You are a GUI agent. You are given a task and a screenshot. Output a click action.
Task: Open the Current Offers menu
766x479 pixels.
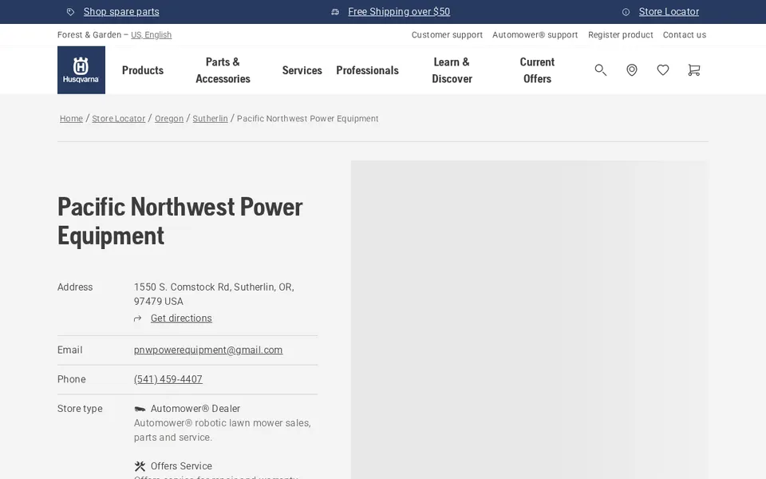point(537,70)
